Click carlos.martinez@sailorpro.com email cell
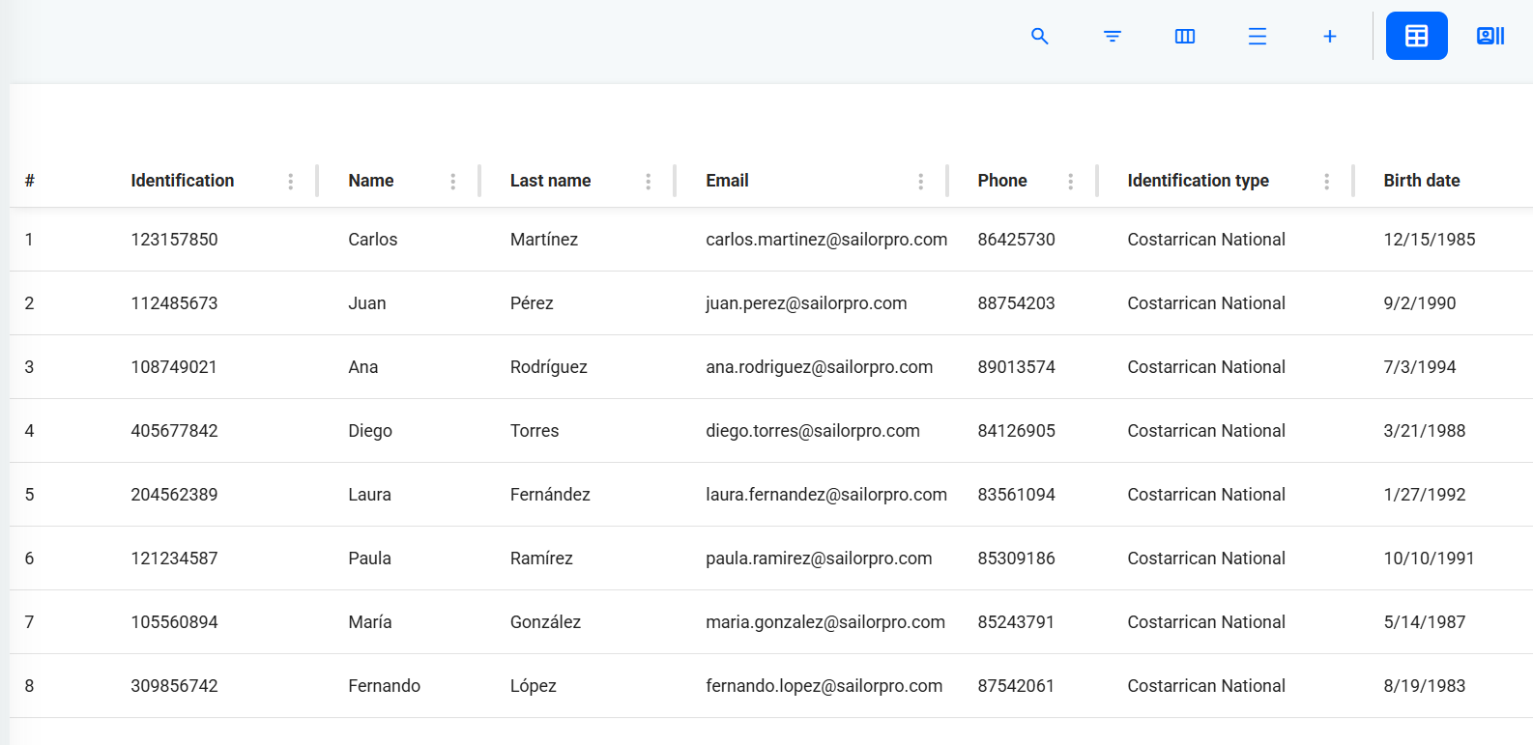The height and width of the screenshot is (745, 1533). [x=825, y=240]
